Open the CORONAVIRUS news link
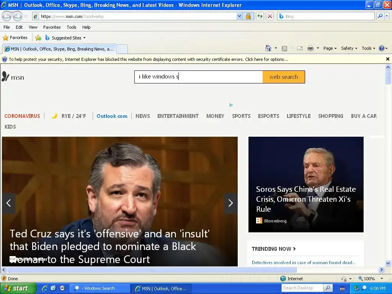392x294 pixels. pyautogui.click(x=22, y=116)
